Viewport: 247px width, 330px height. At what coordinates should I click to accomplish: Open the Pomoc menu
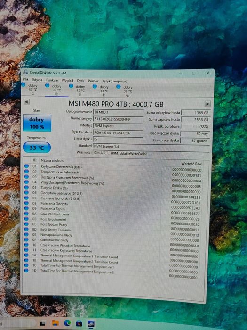point(93,81)
